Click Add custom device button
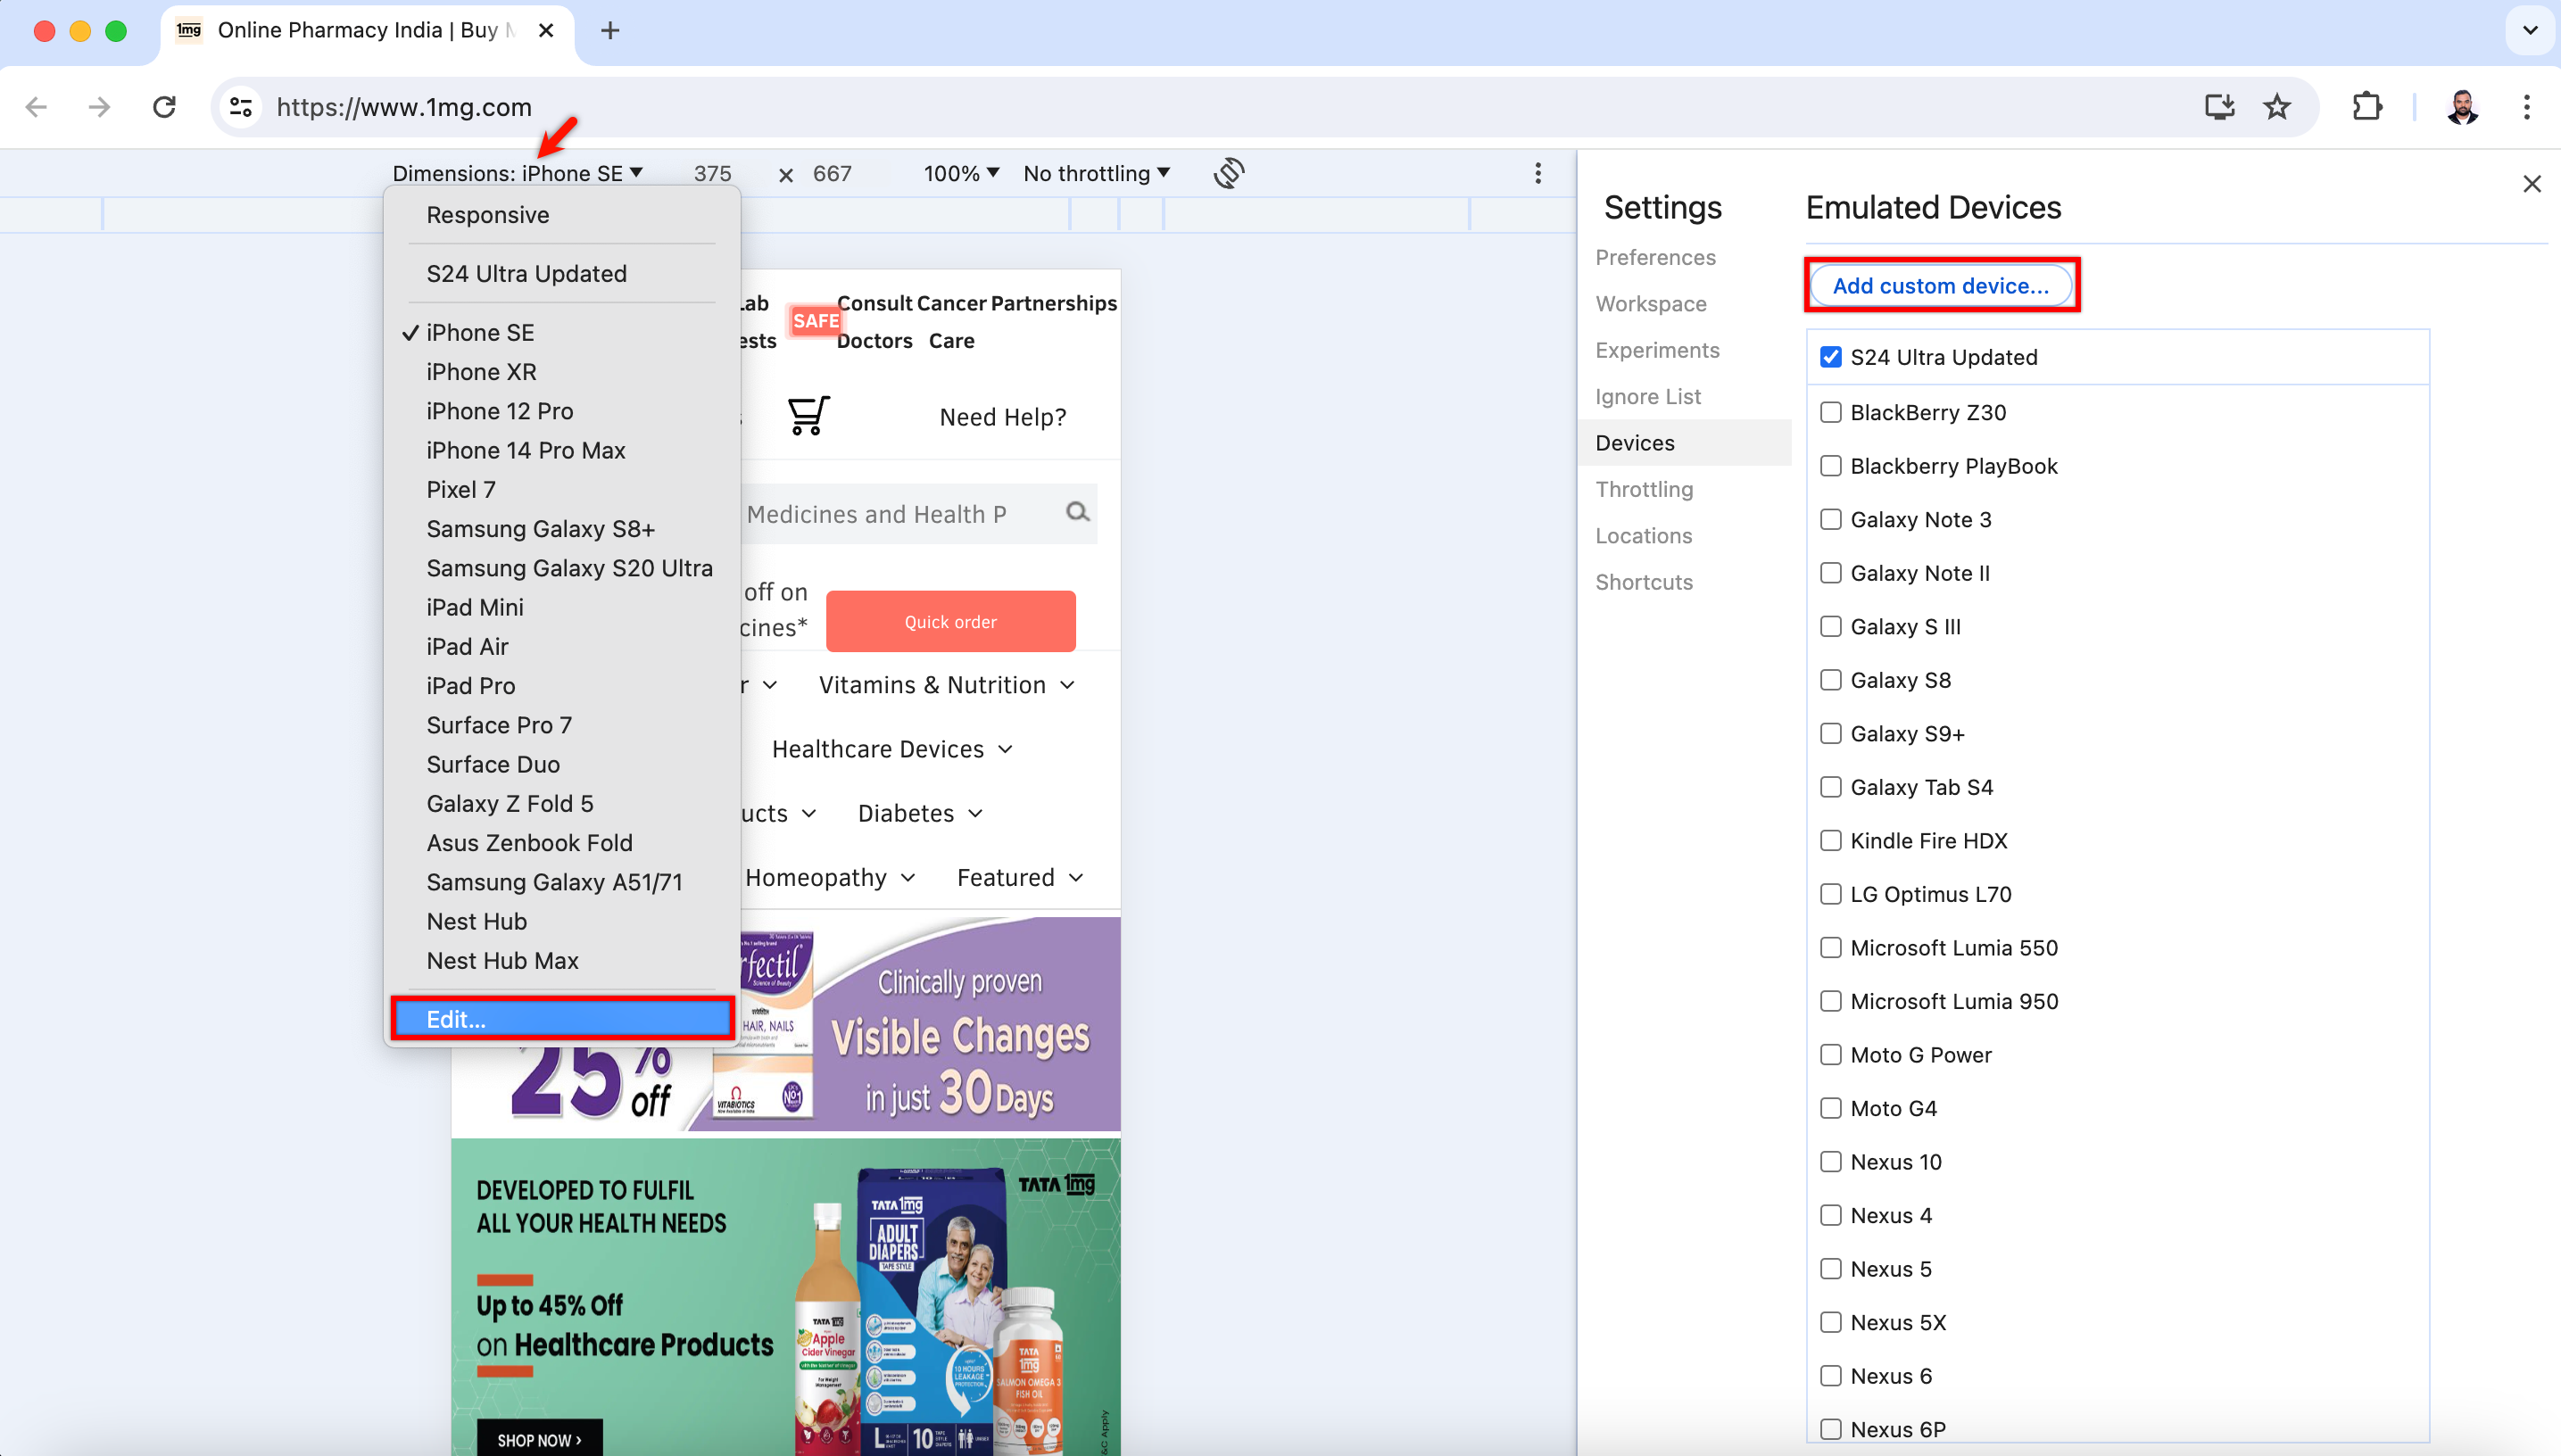 point(1941,285)
